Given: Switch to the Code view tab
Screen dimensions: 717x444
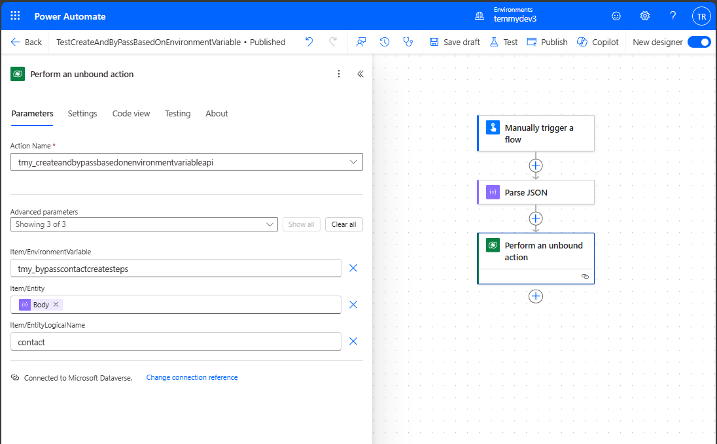Looking at the screenshot, I should coord(131,113).
